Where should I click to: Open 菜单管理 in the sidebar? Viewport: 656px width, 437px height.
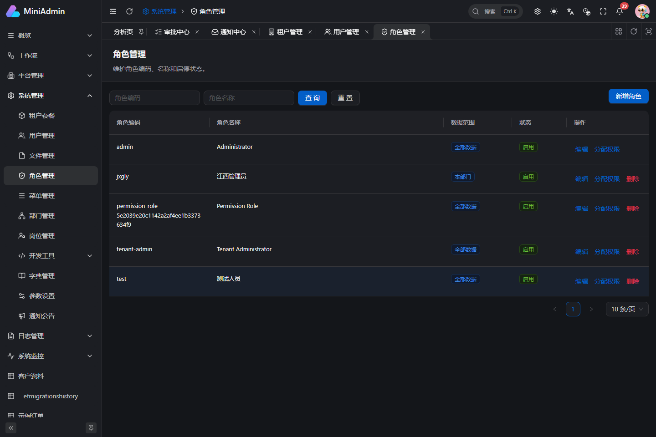point(51,196)
